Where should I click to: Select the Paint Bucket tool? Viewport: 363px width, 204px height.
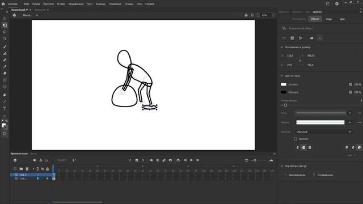pyautogui.click(x=5, y=95)
